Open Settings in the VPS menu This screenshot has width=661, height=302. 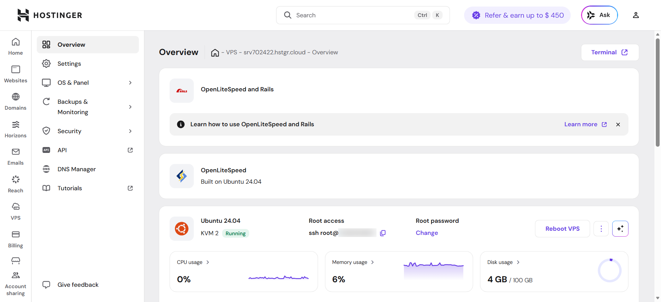coord(88,64)
